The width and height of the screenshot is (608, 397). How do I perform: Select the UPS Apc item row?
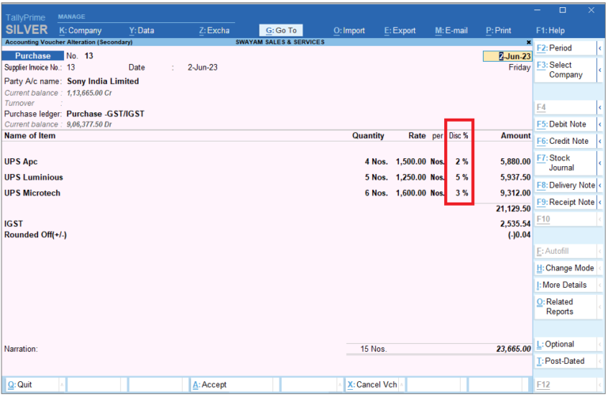pyautogui.click(x=267, y=161)
